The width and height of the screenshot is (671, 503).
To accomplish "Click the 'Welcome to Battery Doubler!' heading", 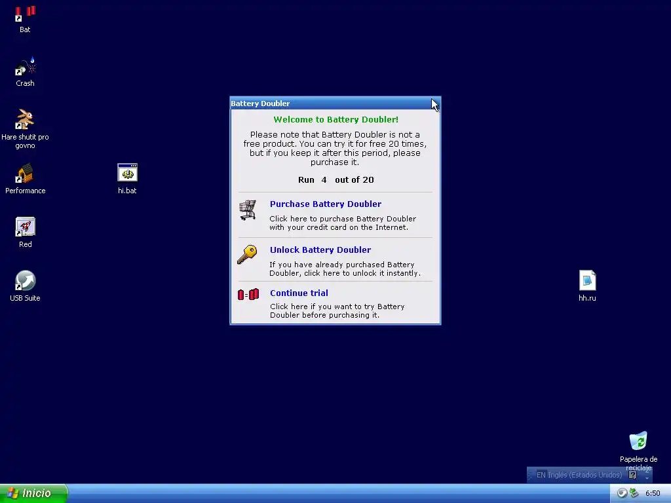I will coord(336,120).
